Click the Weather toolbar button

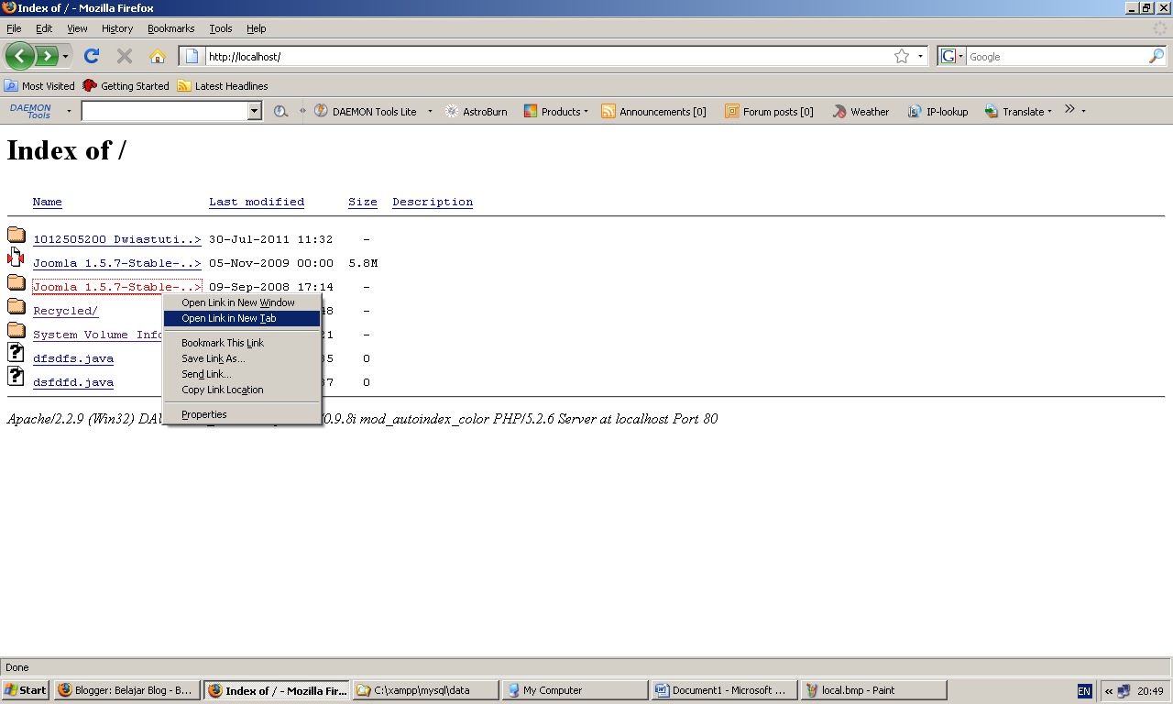(861, 111)
